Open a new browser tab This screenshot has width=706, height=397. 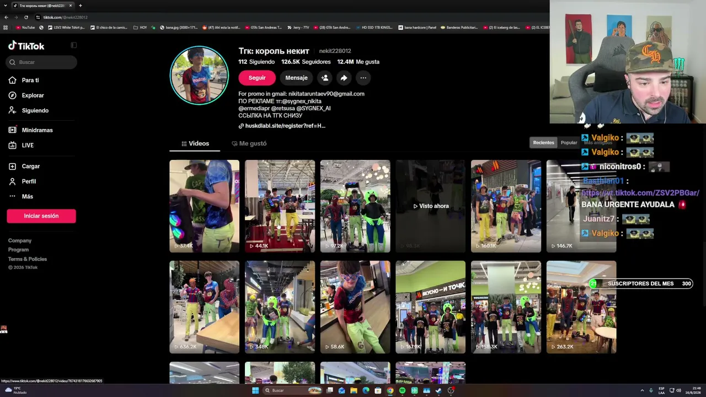click(x=80, y=6)
